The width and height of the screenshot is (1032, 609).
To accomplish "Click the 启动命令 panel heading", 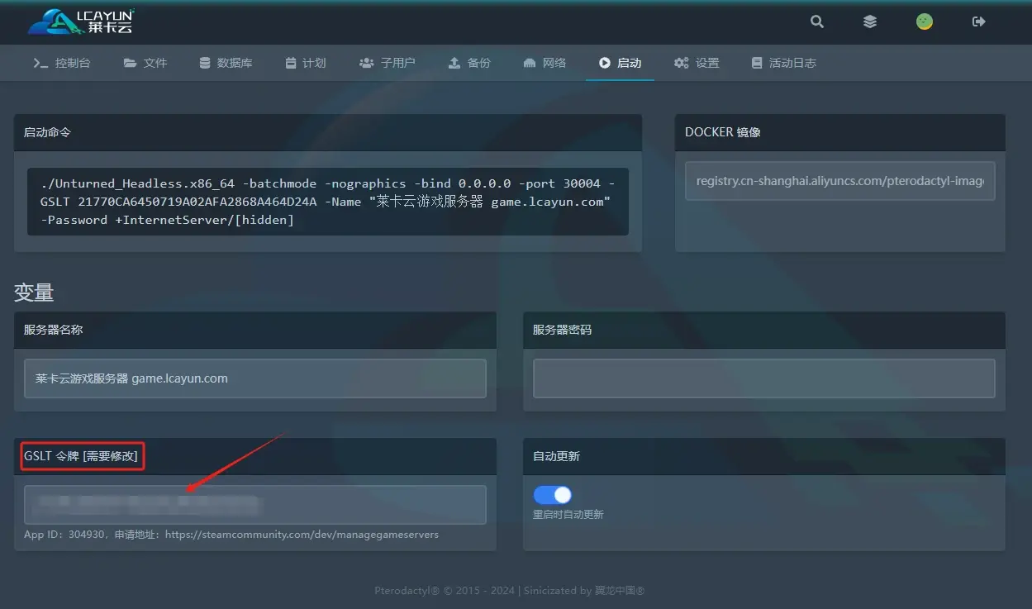I will 47,132.
